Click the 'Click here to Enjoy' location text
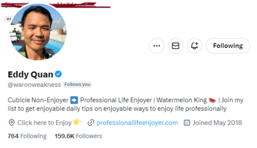The width and height of the screenshot is (257, 148). pos(44,123)
